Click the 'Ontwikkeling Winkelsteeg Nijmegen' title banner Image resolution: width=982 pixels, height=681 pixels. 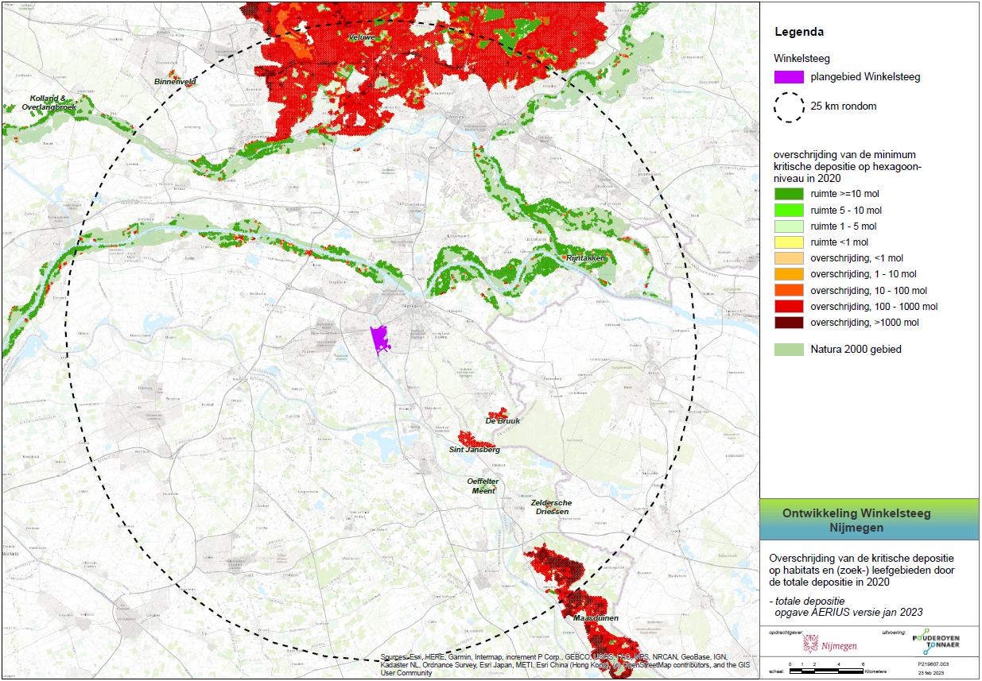point(869,520)
